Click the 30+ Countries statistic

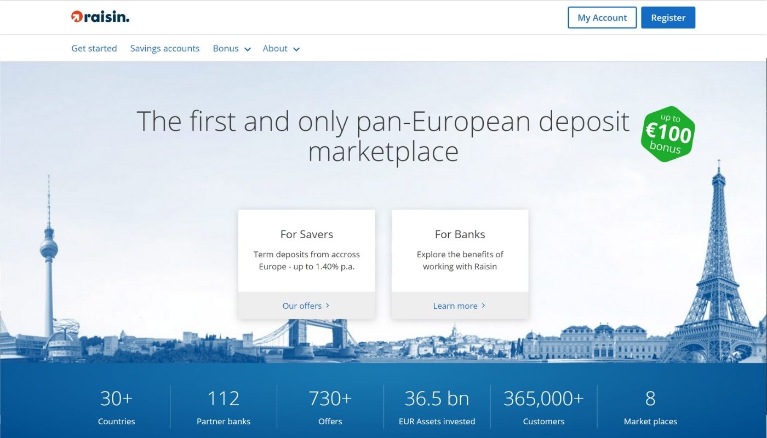pyautogui.click(x=116, y=407)
